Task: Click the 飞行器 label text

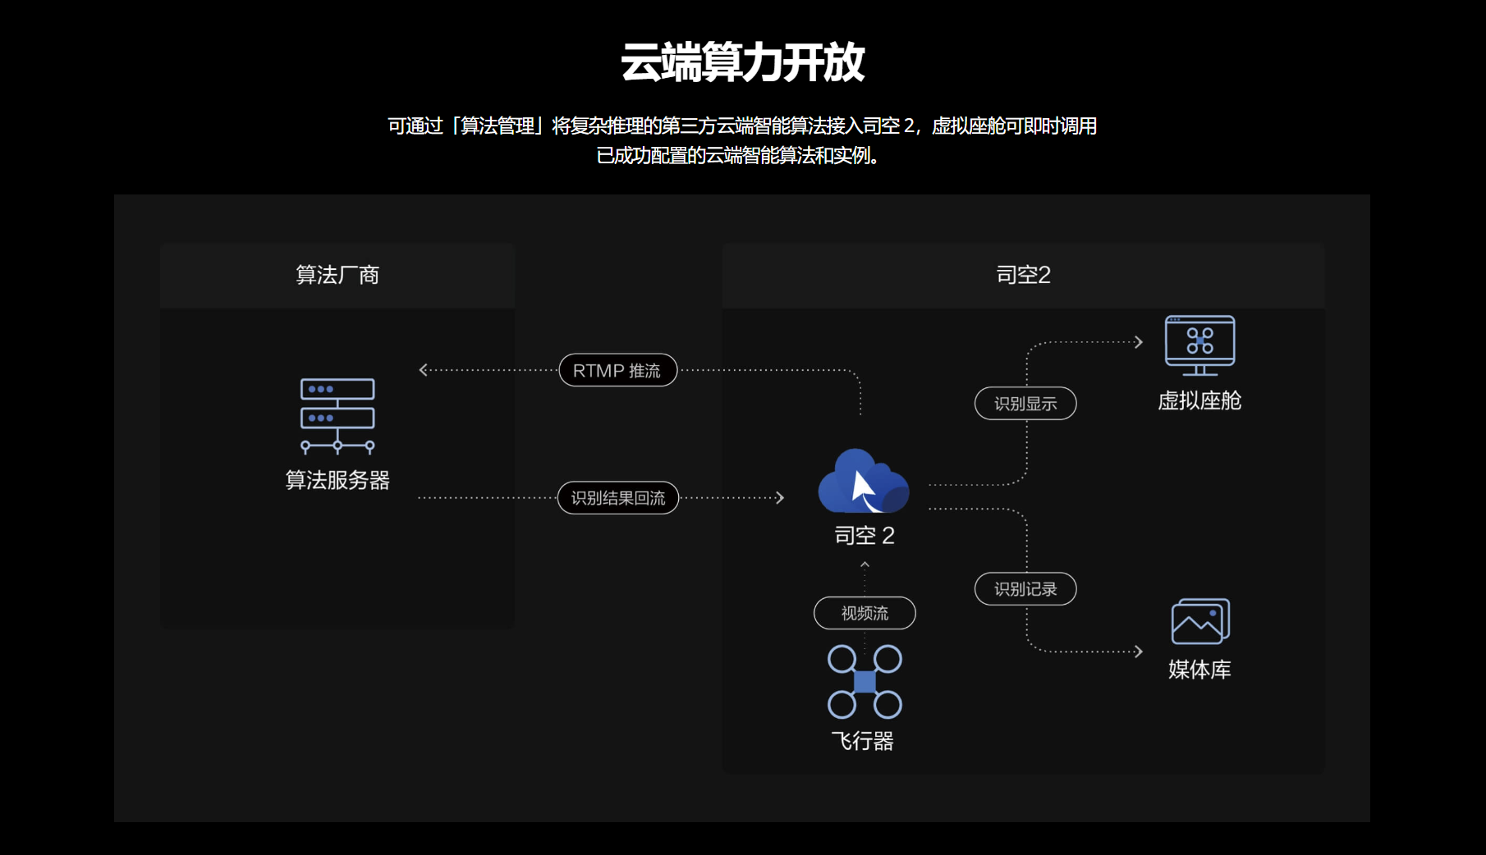Action: (862, 741)
